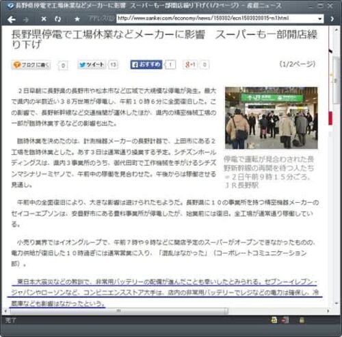Viewport: 342px width, 337px height.
Task: Click the Google +1 button
Action: 190,65
